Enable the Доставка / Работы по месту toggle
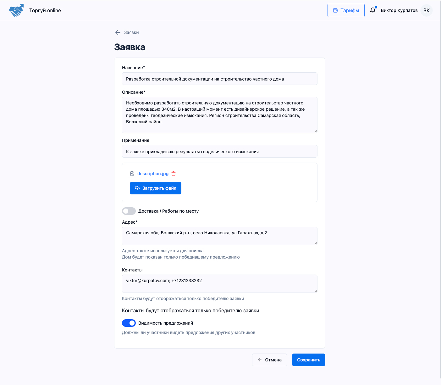 pos(129,211)
